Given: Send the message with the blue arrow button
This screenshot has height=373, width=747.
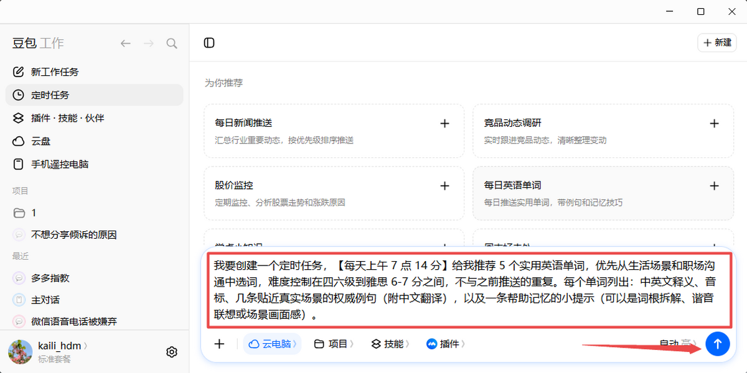Looking at the screenshot, I should click(717, 344).
